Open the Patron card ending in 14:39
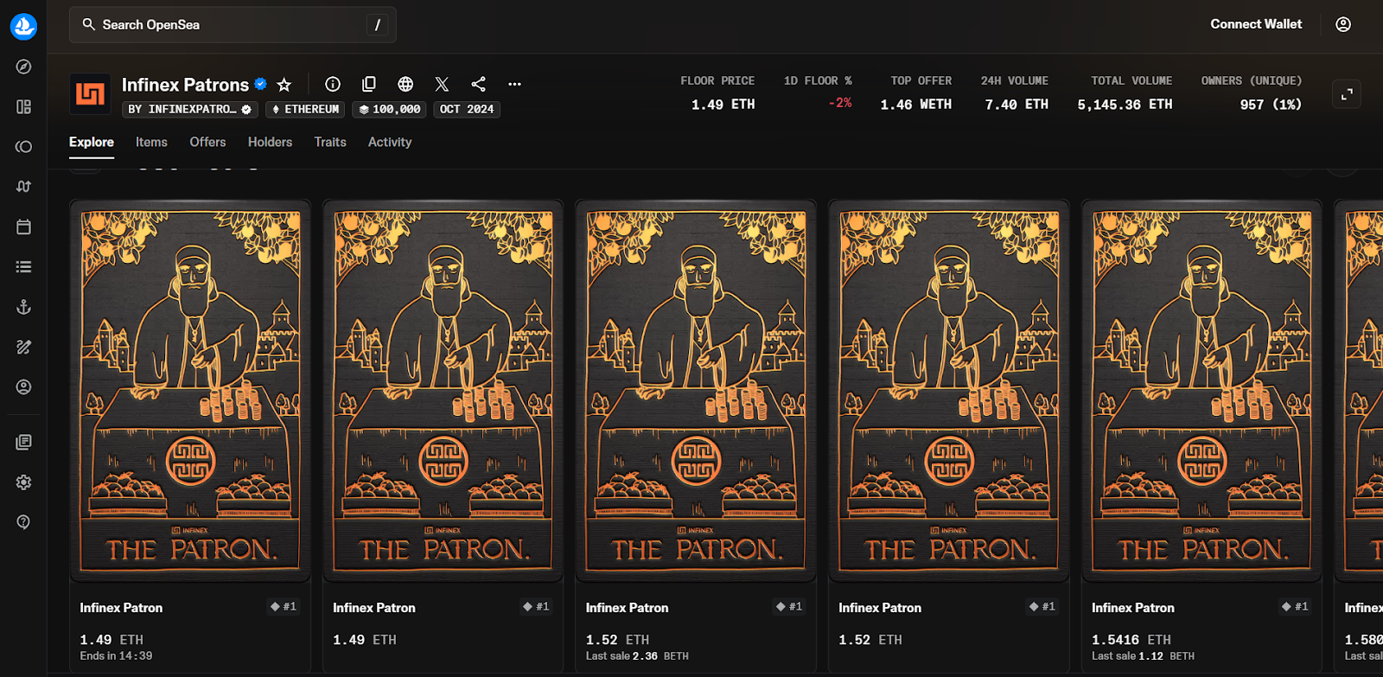Viewport: 1383px width, 677px height. tap(190, 435)
